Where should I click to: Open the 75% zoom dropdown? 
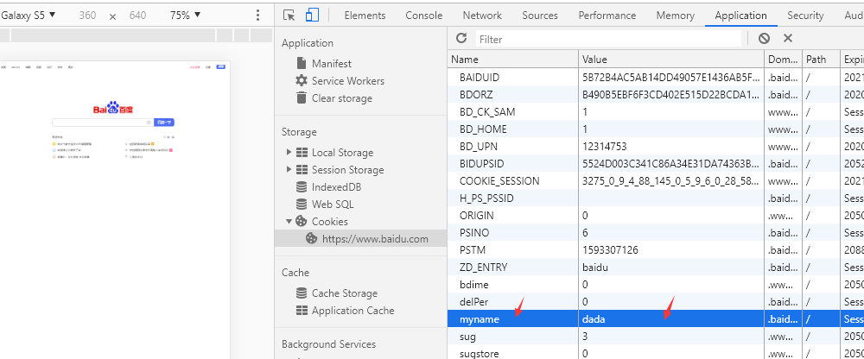coord(184,16)
